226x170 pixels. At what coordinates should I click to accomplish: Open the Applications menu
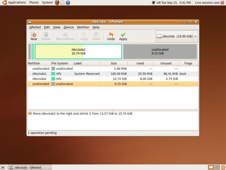pos(14,2)
